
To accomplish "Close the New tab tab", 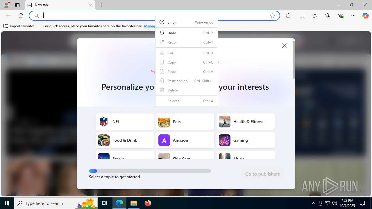I will (x=90, y=5).
